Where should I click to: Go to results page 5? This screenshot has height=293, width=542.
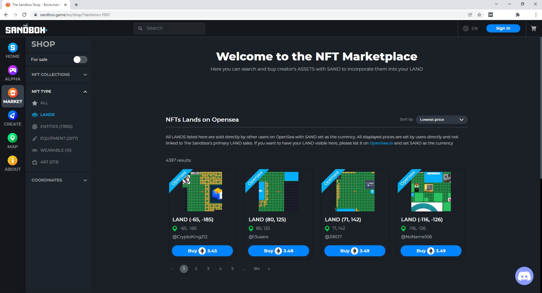(232, 269)
